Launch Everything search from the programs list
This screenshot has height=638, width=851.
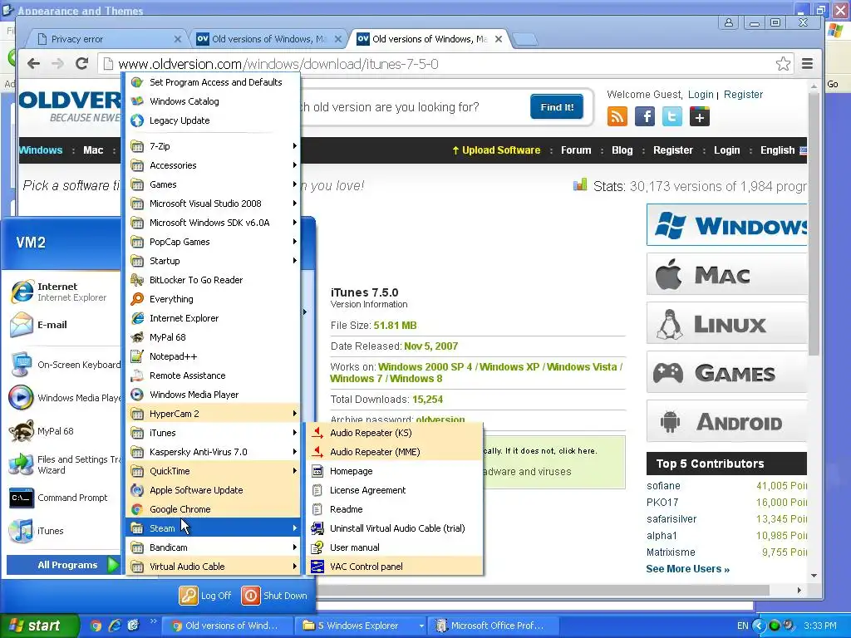coord(213,299)
